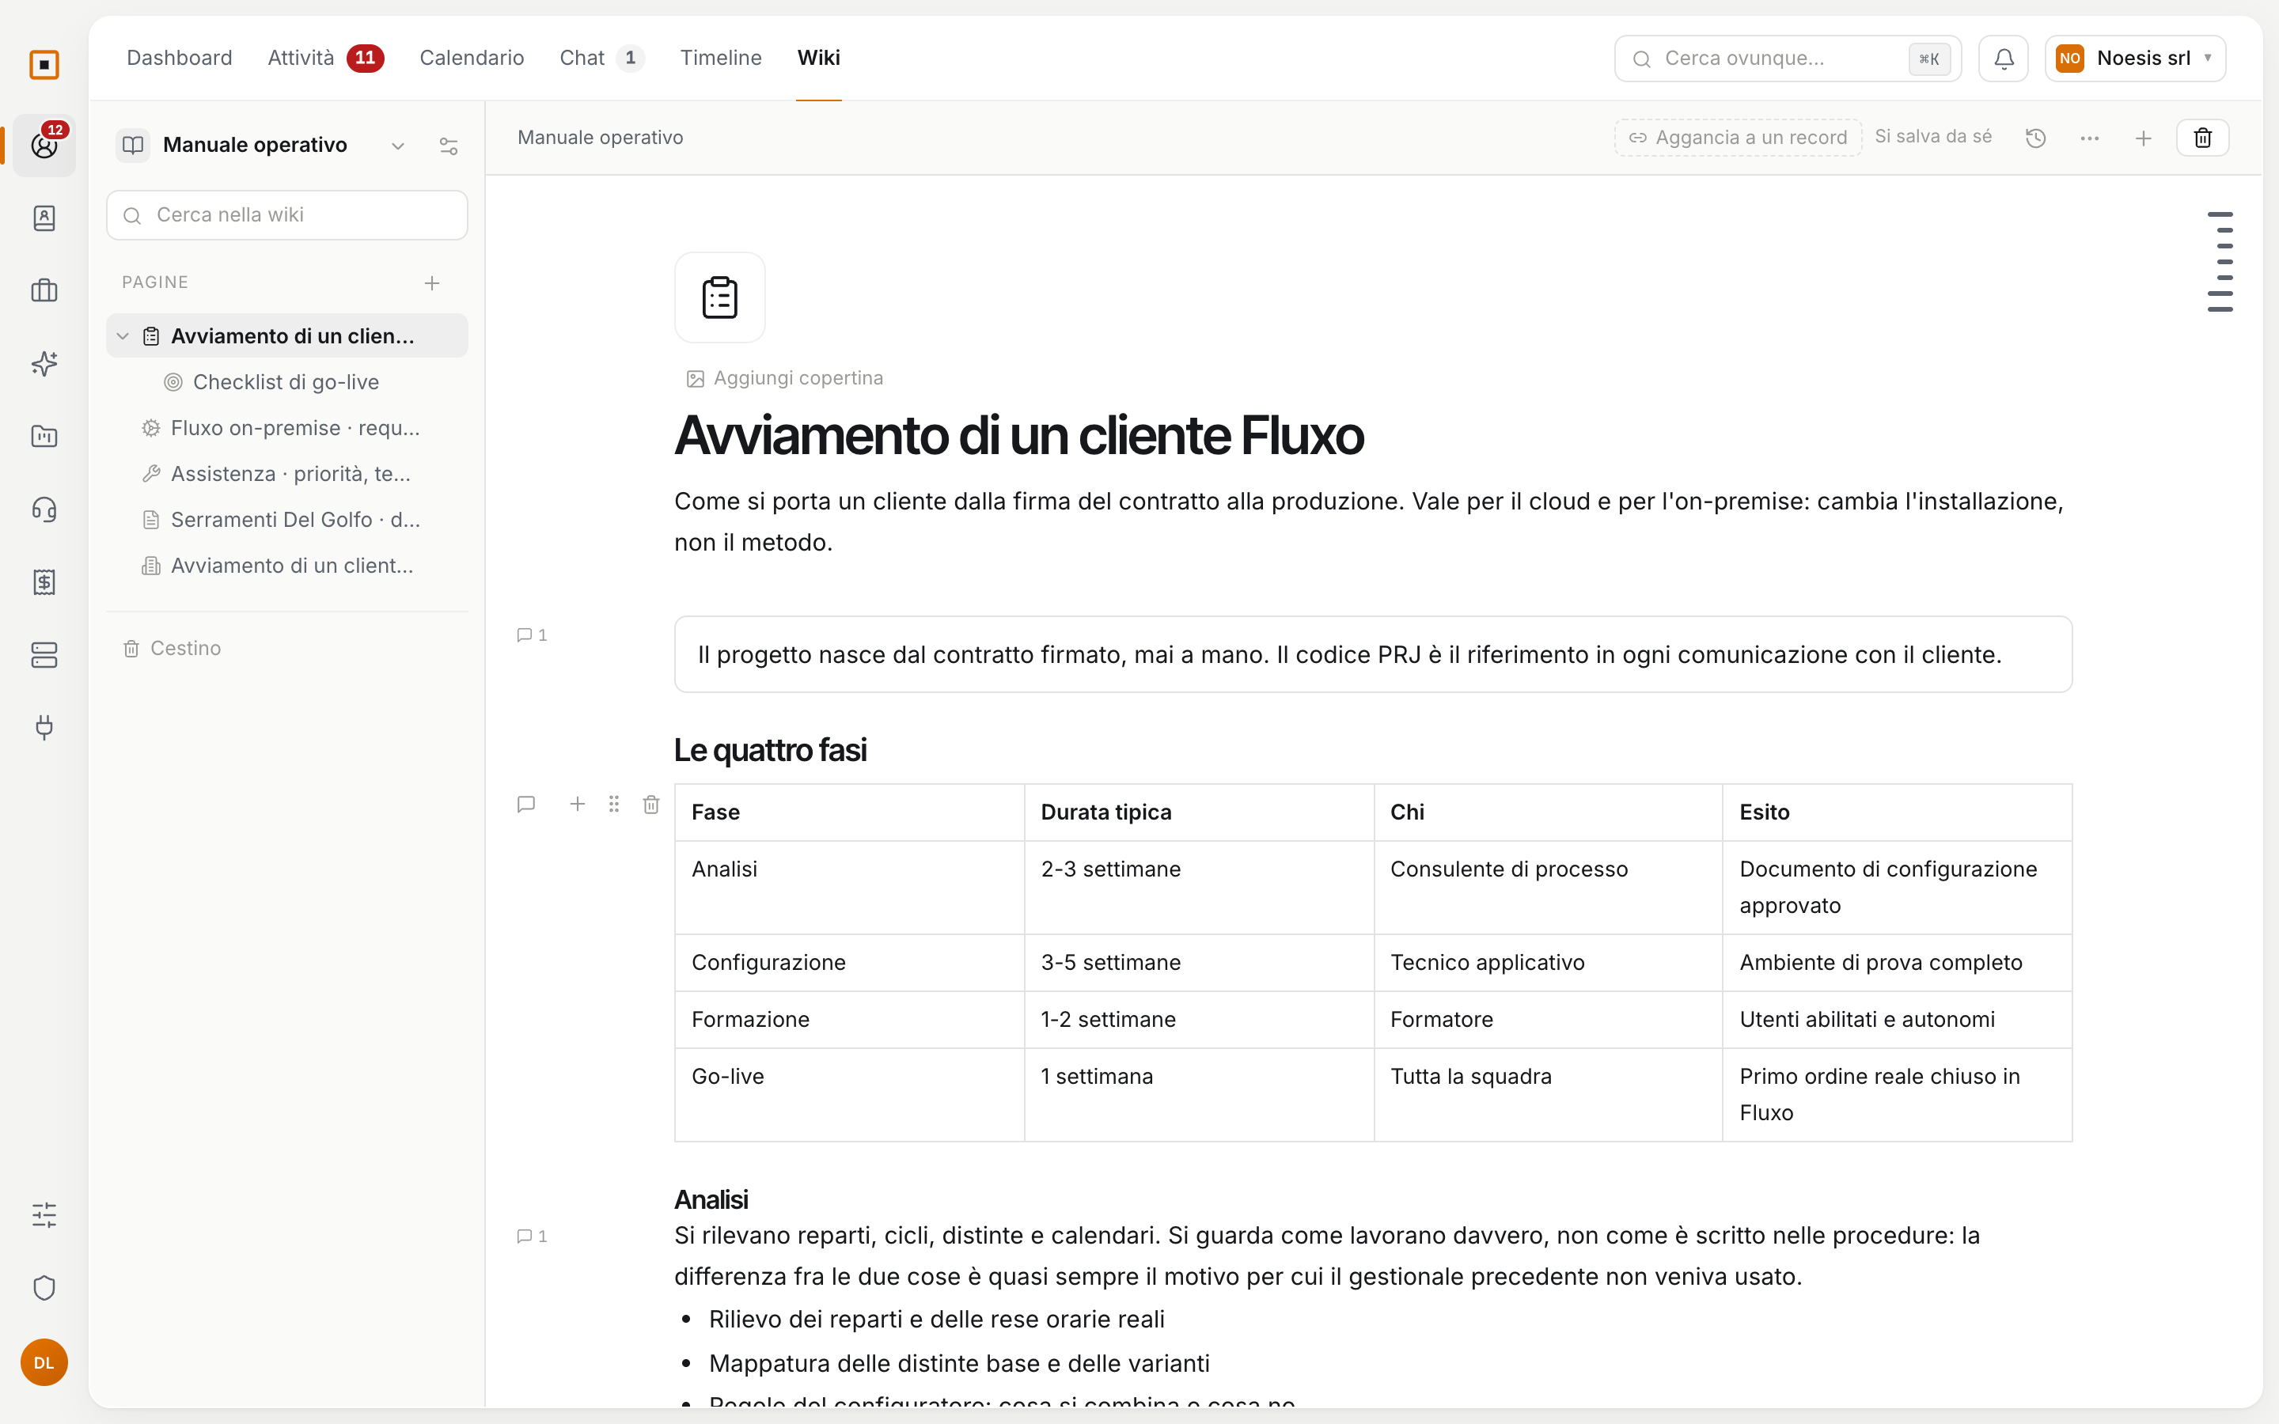Open Fluxo on-premise page
Image resolution: width=2279 pixels, height=1424 pixels.
click(286, 427)
